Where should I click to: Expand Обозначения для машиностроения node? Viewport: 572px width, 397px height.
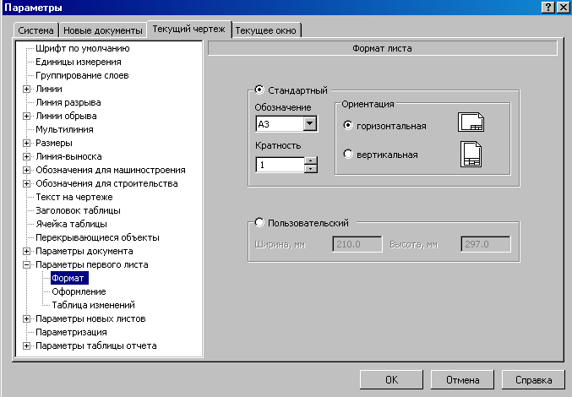coord(27,170)
